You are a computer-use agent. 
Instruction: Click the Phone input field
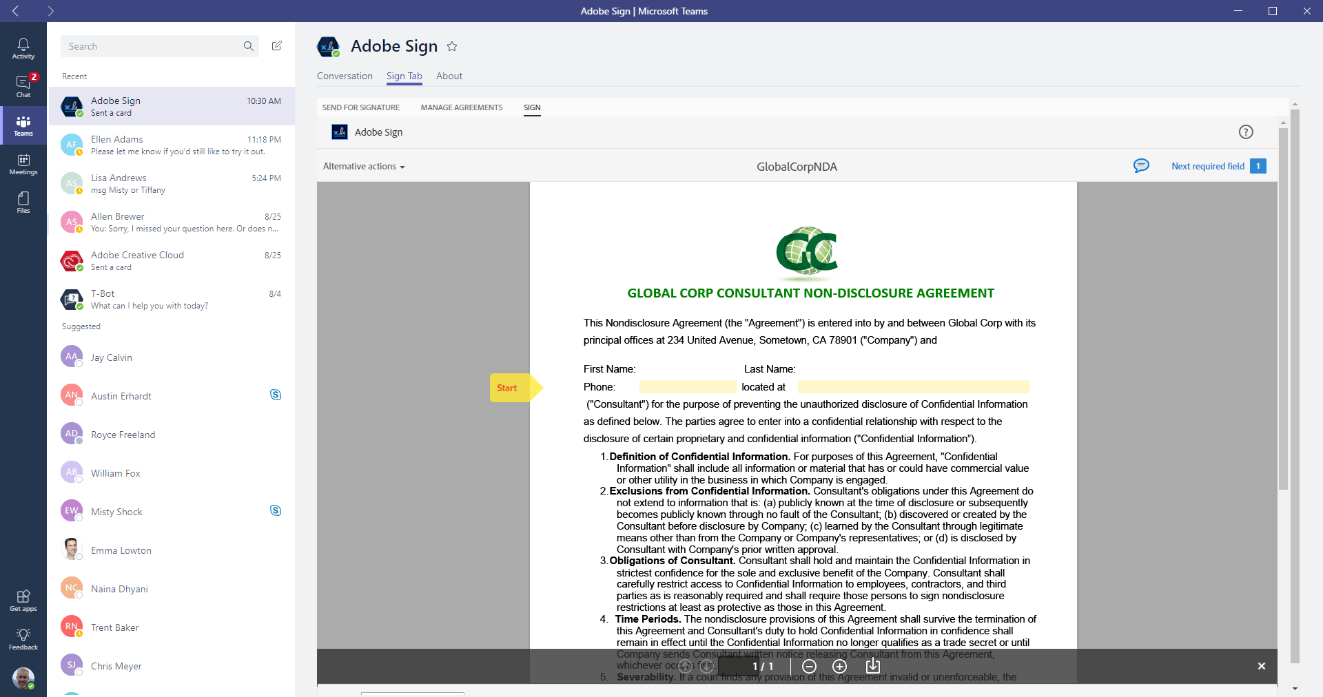tap(688, 387)
